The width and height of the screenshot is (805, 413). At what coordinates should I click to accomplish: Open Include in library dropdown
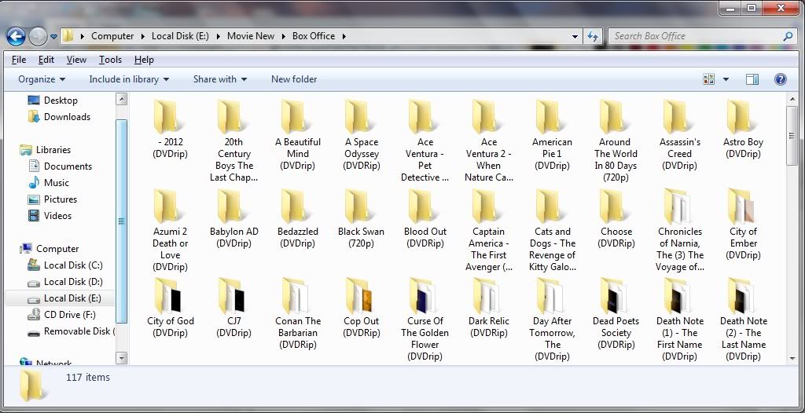click(x=129, y=79)
